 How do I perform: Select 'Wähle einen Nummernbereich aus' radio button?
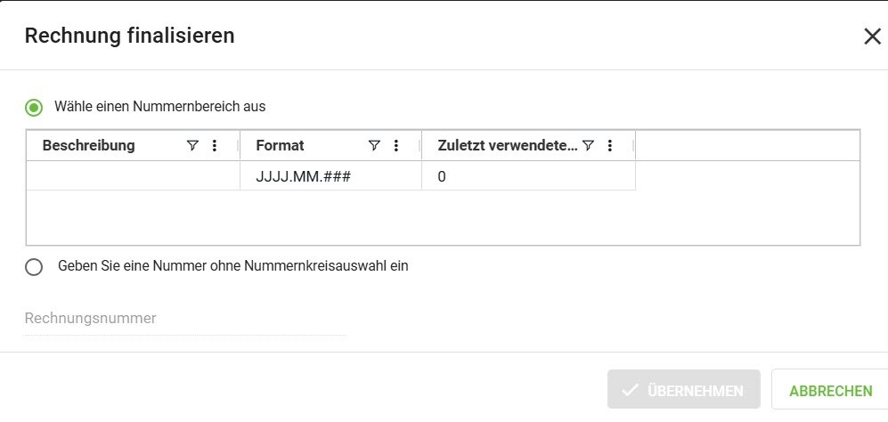pyautogui.click(x=34, y=107)
